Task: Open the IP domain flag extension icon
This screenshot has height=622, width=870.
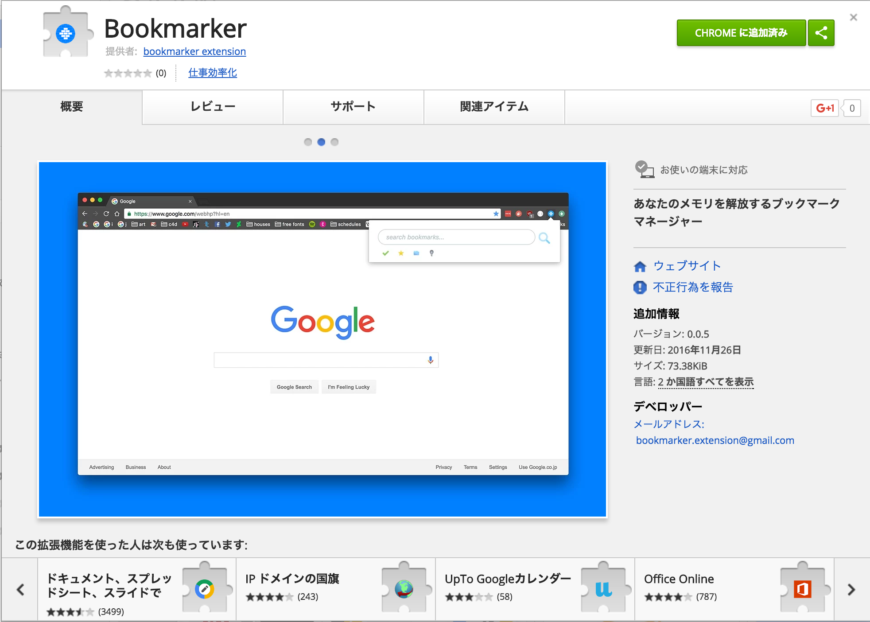Action: tap(404, 589)
